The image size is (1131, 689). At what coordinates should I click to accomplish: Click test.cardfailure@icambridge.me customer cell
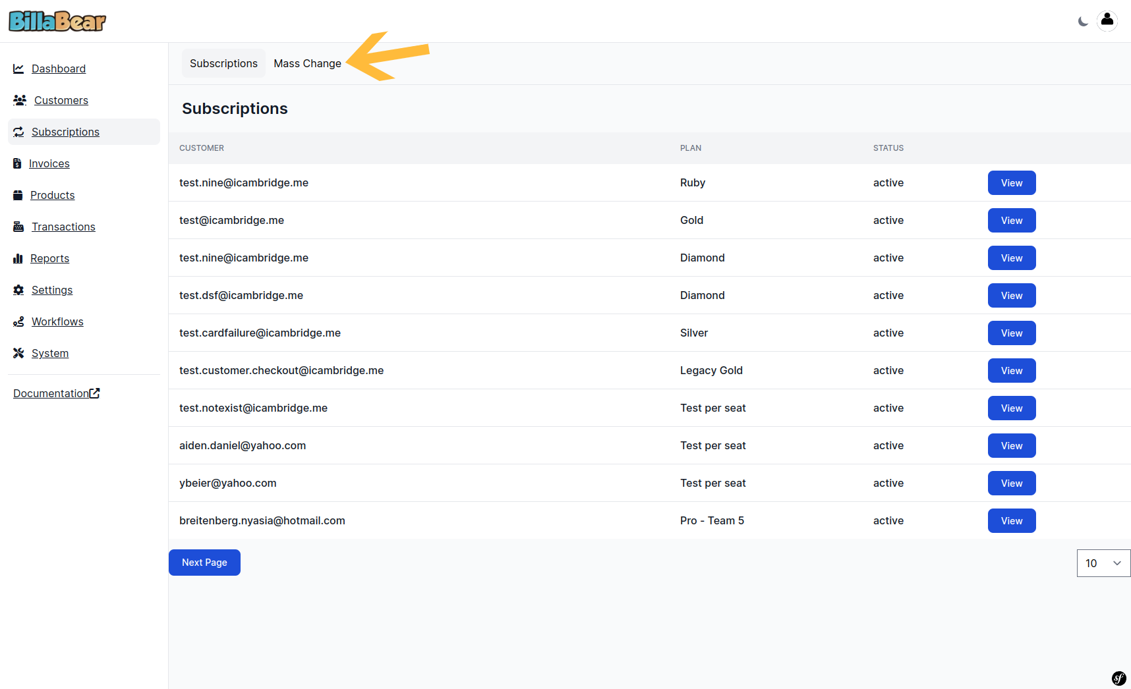pyautogui.click(x=260, y=333)
